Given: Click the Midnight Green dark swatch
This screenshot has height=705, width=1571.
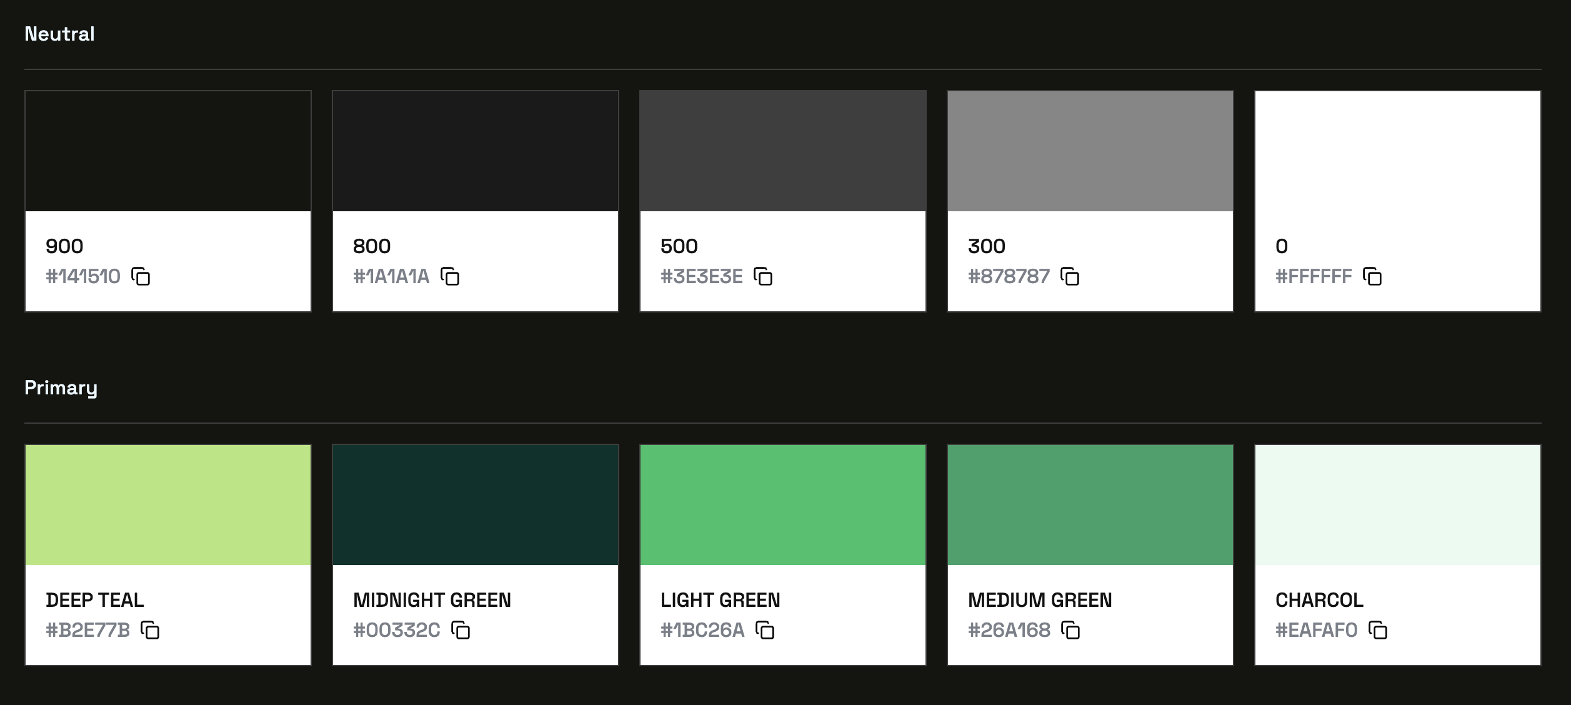Looking at the screenshot, I should coord(476,505).
